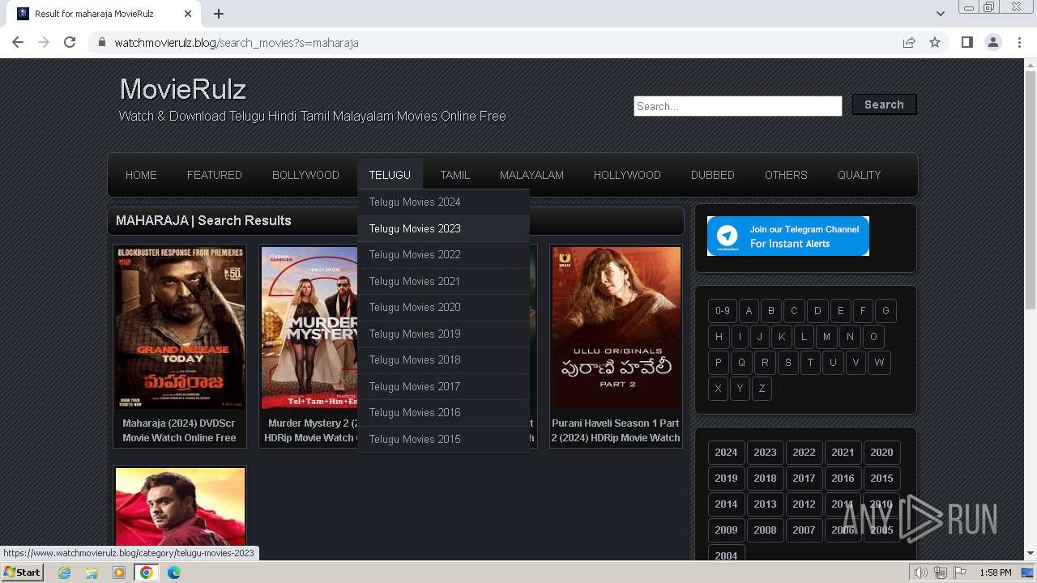This screenshot has height=583, width=1037.
Task: Filter movies by letter Z
Action: (x=762, y=389)
